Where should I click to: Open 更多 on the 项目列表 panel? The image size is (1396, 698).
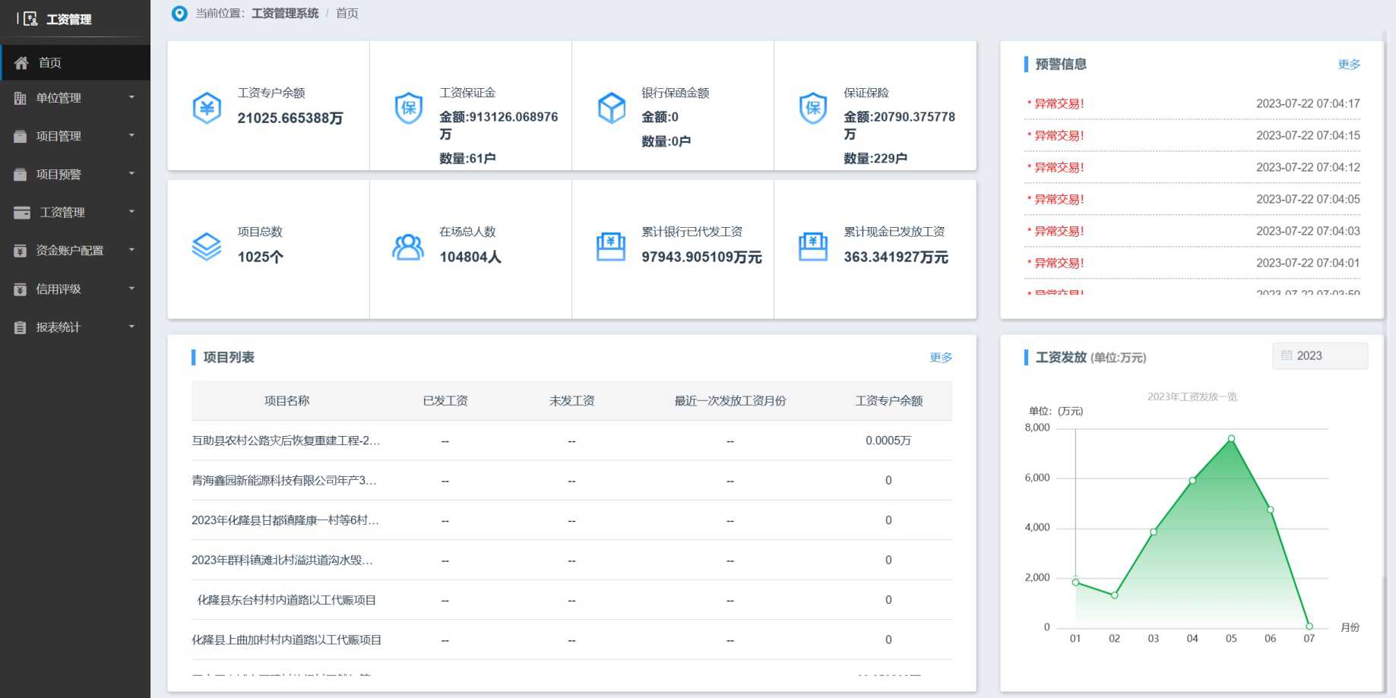[941, 357]
